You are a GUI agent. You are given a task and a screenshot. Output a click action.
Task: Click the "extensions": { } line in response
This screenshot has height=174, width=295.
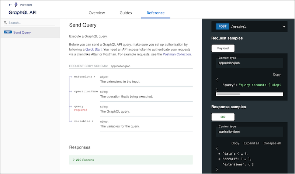point(238,164)
